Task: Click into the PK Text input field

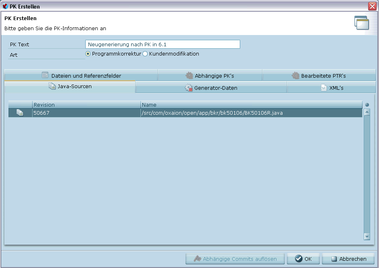Action: pos(163,44)
